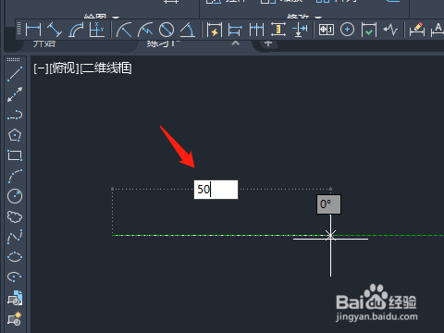Select the Polyline tool
This screenshot has width=444, height=333.
point(15,115)
